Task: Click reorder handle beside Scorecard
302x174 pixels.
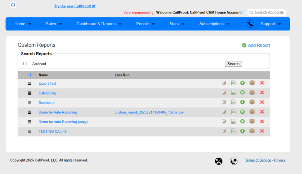Action: tap(30, 102)
